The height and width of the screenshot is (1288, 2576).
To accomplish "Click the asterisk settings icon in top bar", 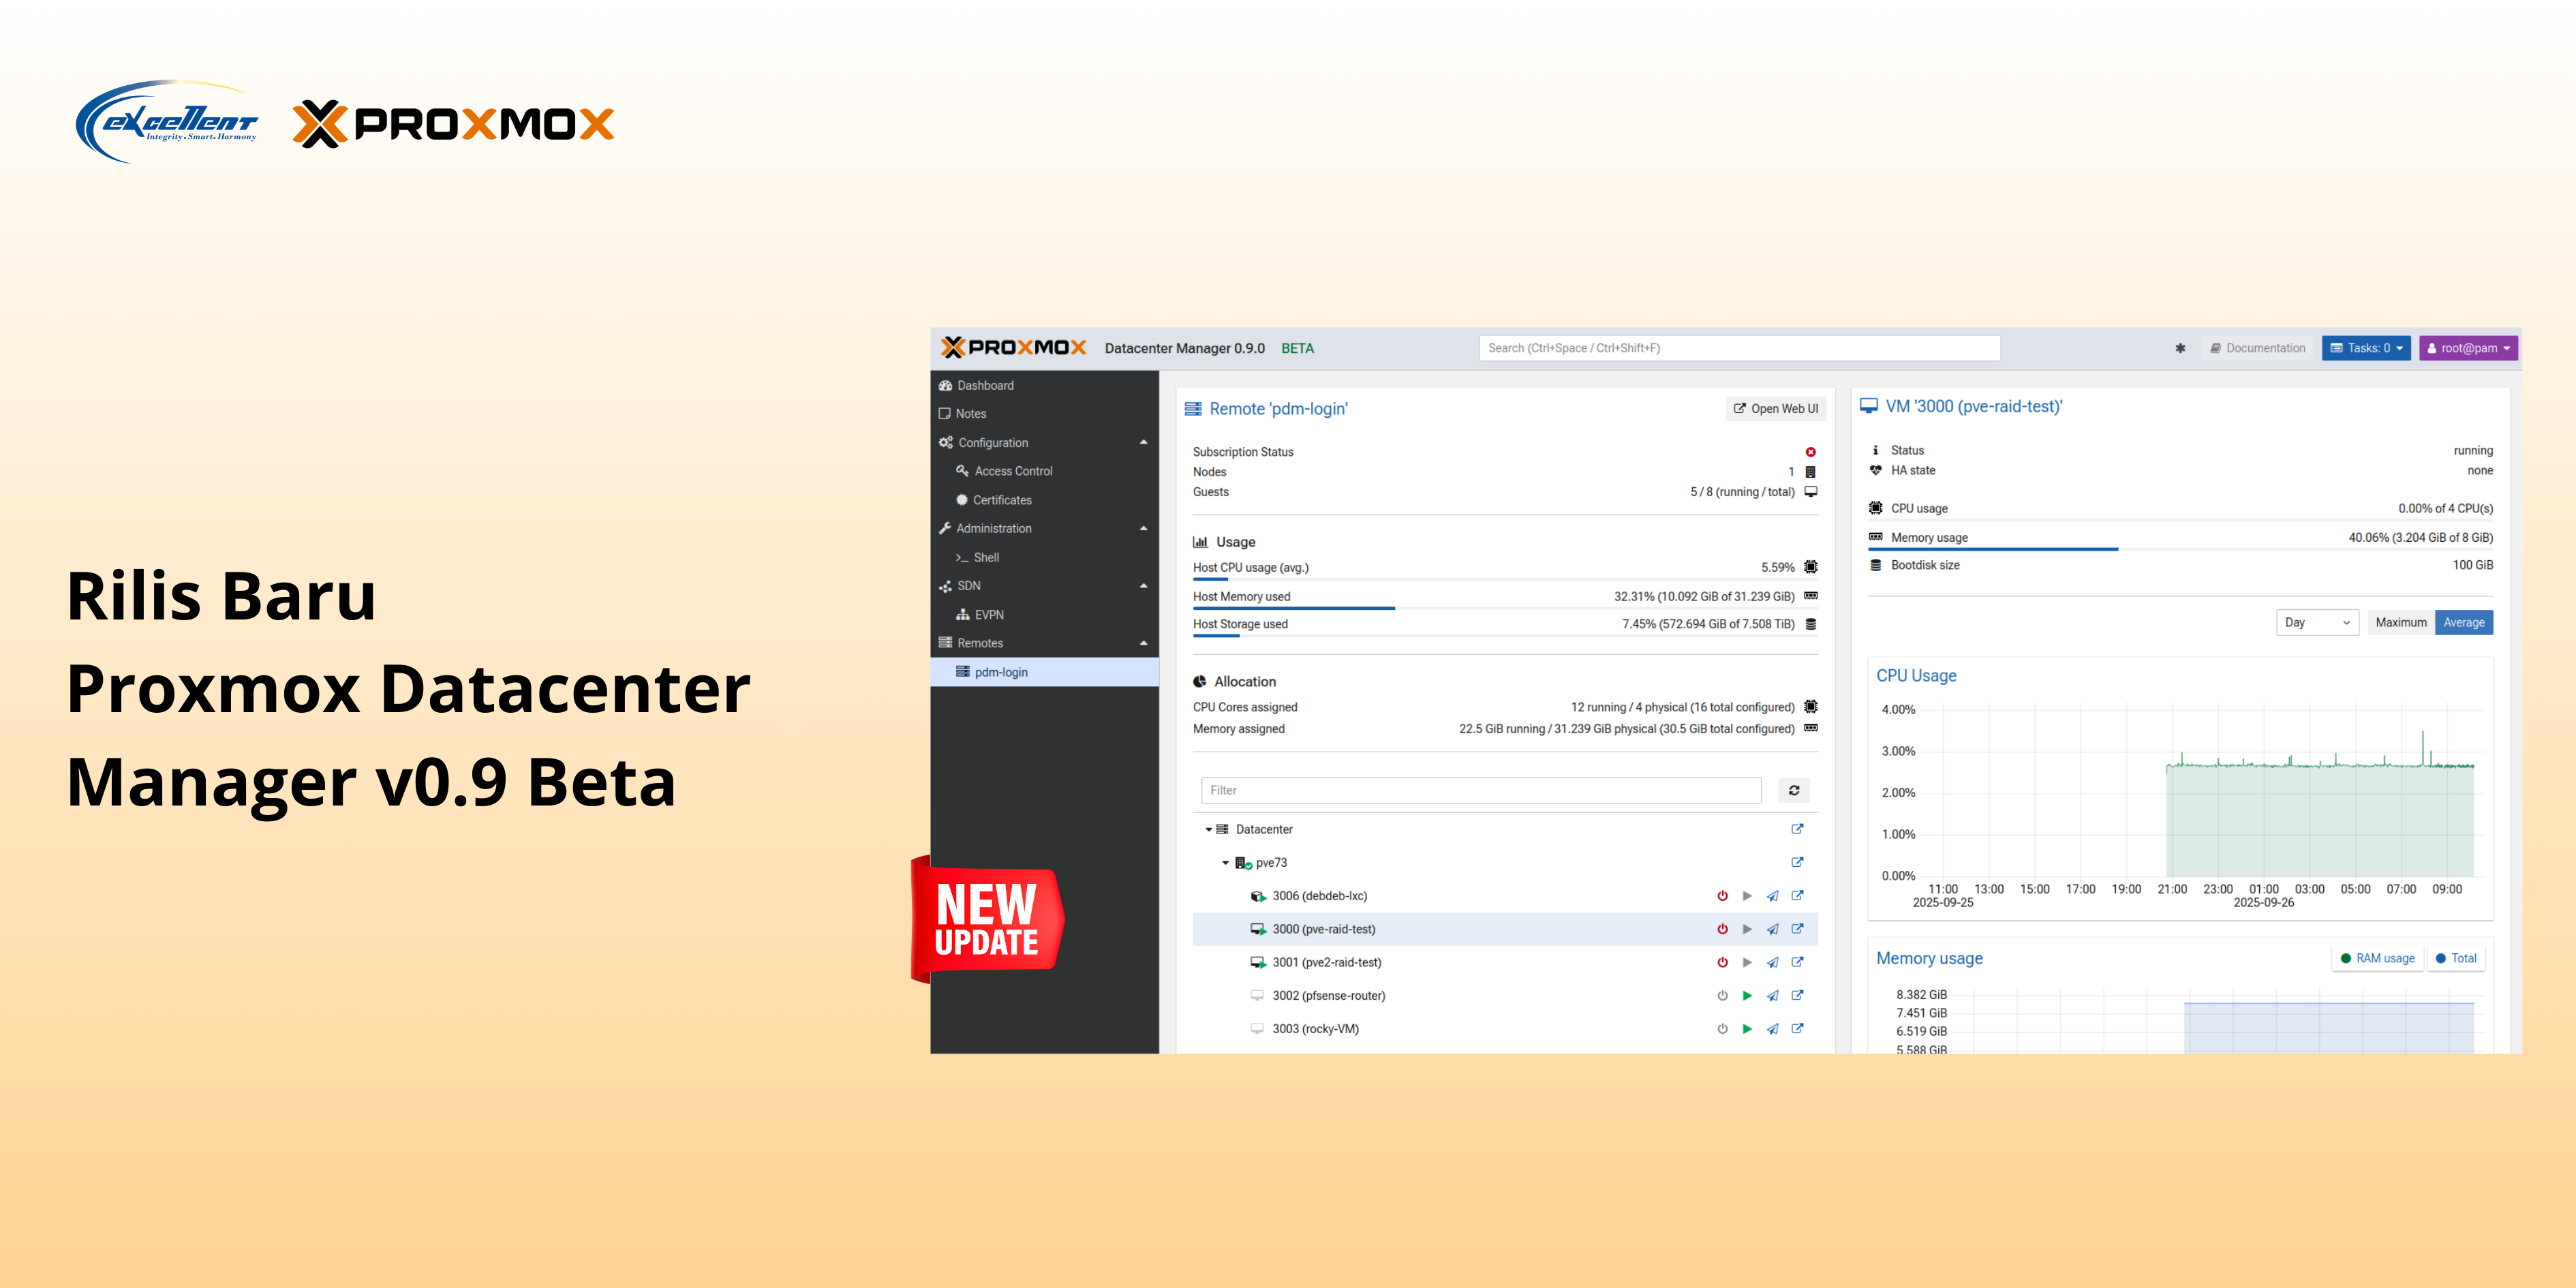I will coord(2180,348).
